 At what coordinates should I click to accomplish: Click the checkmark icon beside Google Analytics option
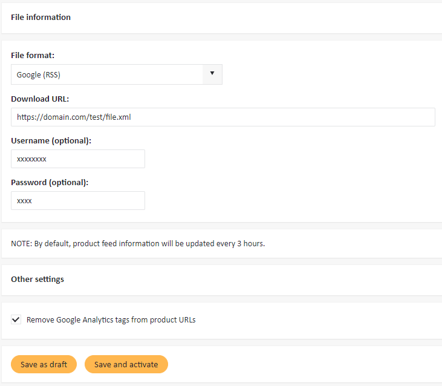(16, 319)
